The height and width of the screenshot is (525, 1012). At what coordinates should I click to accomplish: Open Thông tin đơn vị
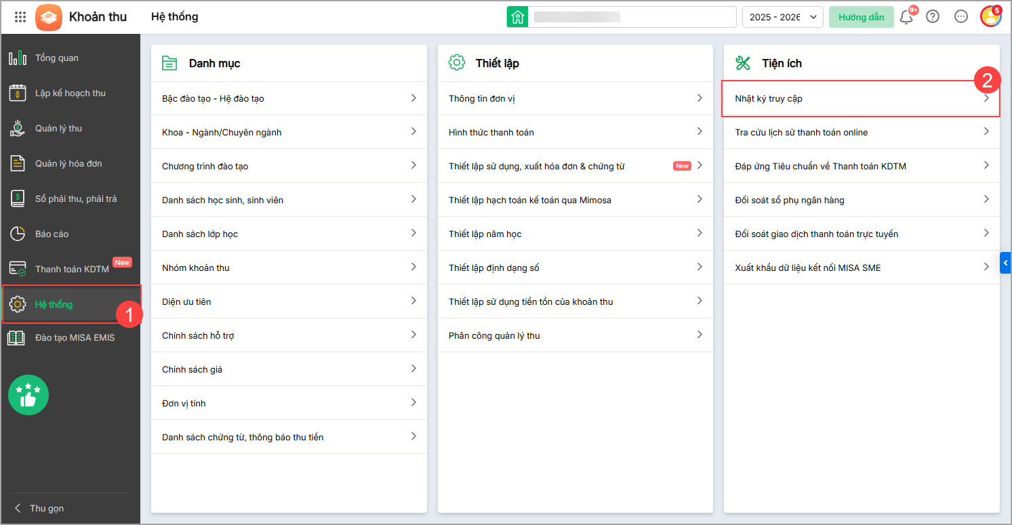pyautogui.click(x=575, y=98)
